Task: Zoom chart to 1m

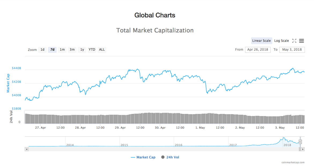Action: pos(62,50)
